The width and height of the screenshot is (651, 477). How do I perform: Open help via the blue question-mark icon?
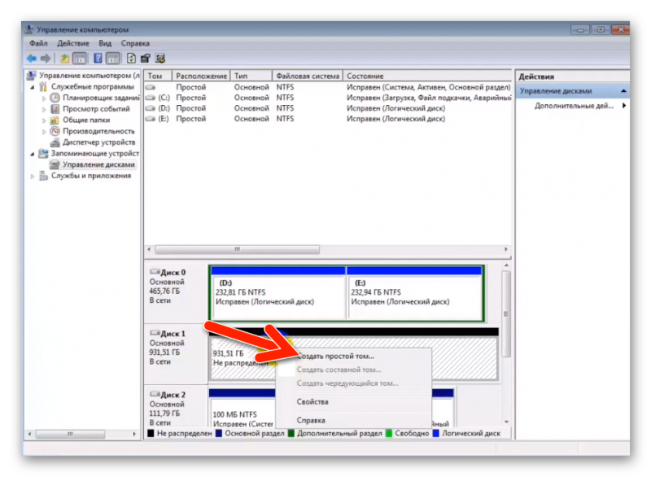[x=98, y=59]
